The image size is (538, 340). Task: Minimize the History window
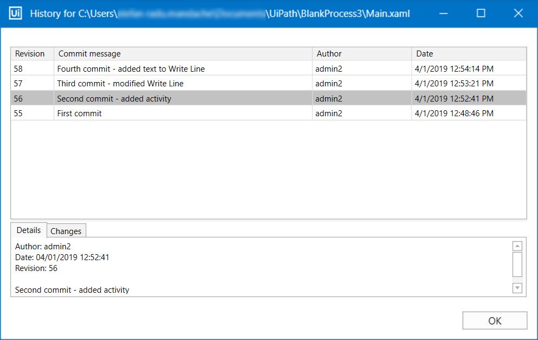(443, 13)
